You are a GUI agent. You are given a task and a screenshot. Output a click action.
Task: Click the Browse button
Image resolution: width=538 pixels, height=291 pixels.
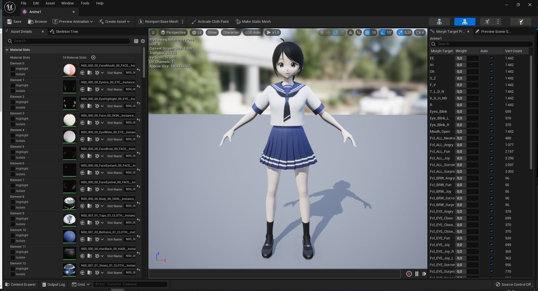tap(37, 21)
